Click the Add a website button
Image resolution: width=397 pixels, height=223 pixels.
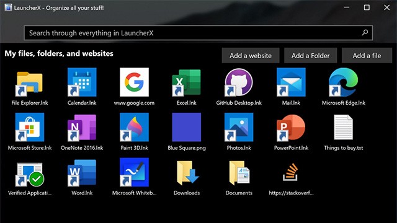pos(251,55)
